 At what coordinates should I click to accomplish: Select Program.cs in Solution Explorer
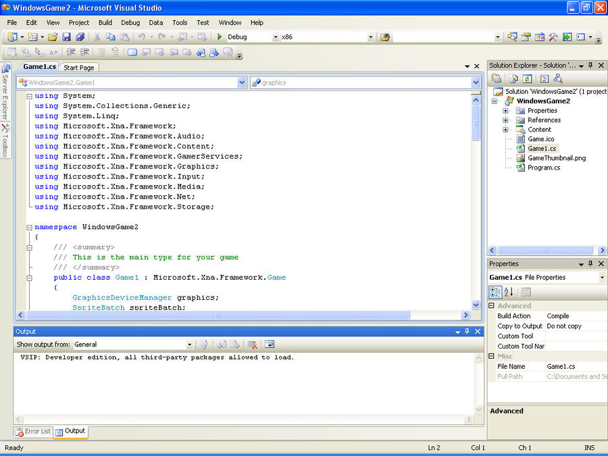pyautogui.click(x=544, y=168)
